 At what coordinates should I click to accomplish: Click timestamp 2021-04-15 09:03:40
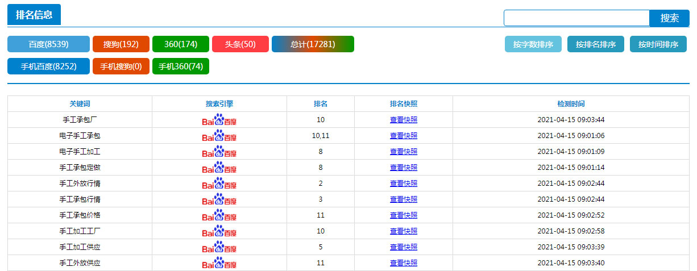(x=571, y=263)
